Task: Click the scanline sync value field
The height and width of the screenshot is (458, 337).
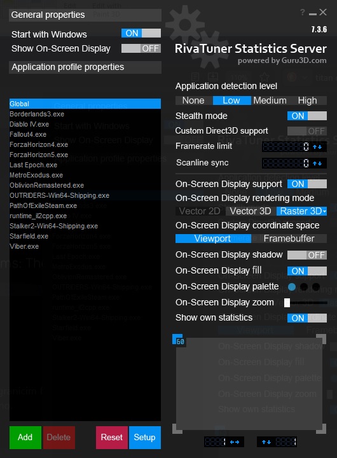Action: [x=285, y=163]
